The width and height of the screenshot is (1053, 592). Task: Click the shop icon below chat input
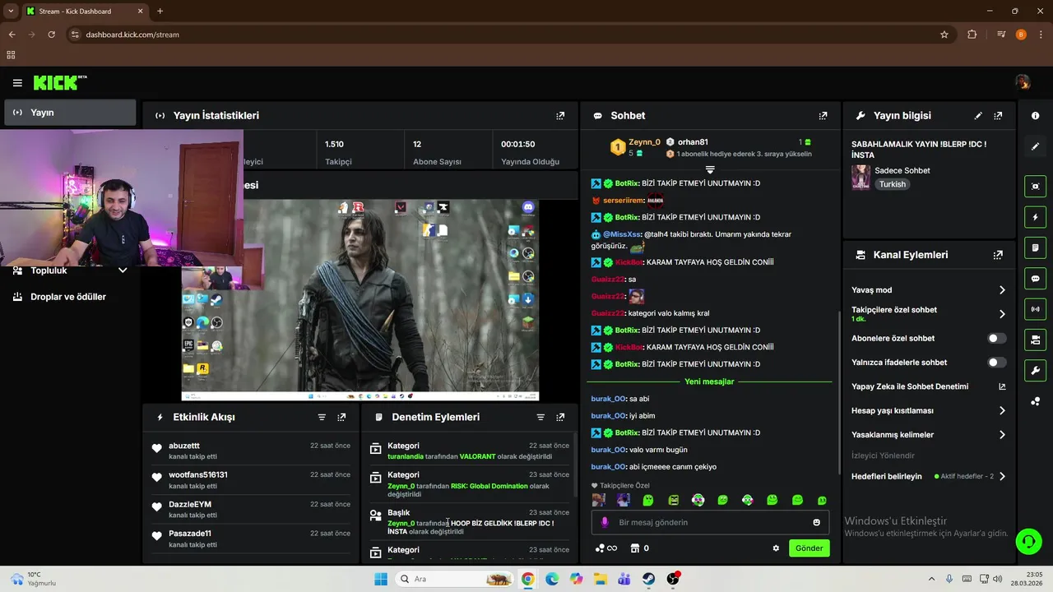pos(634,548)
